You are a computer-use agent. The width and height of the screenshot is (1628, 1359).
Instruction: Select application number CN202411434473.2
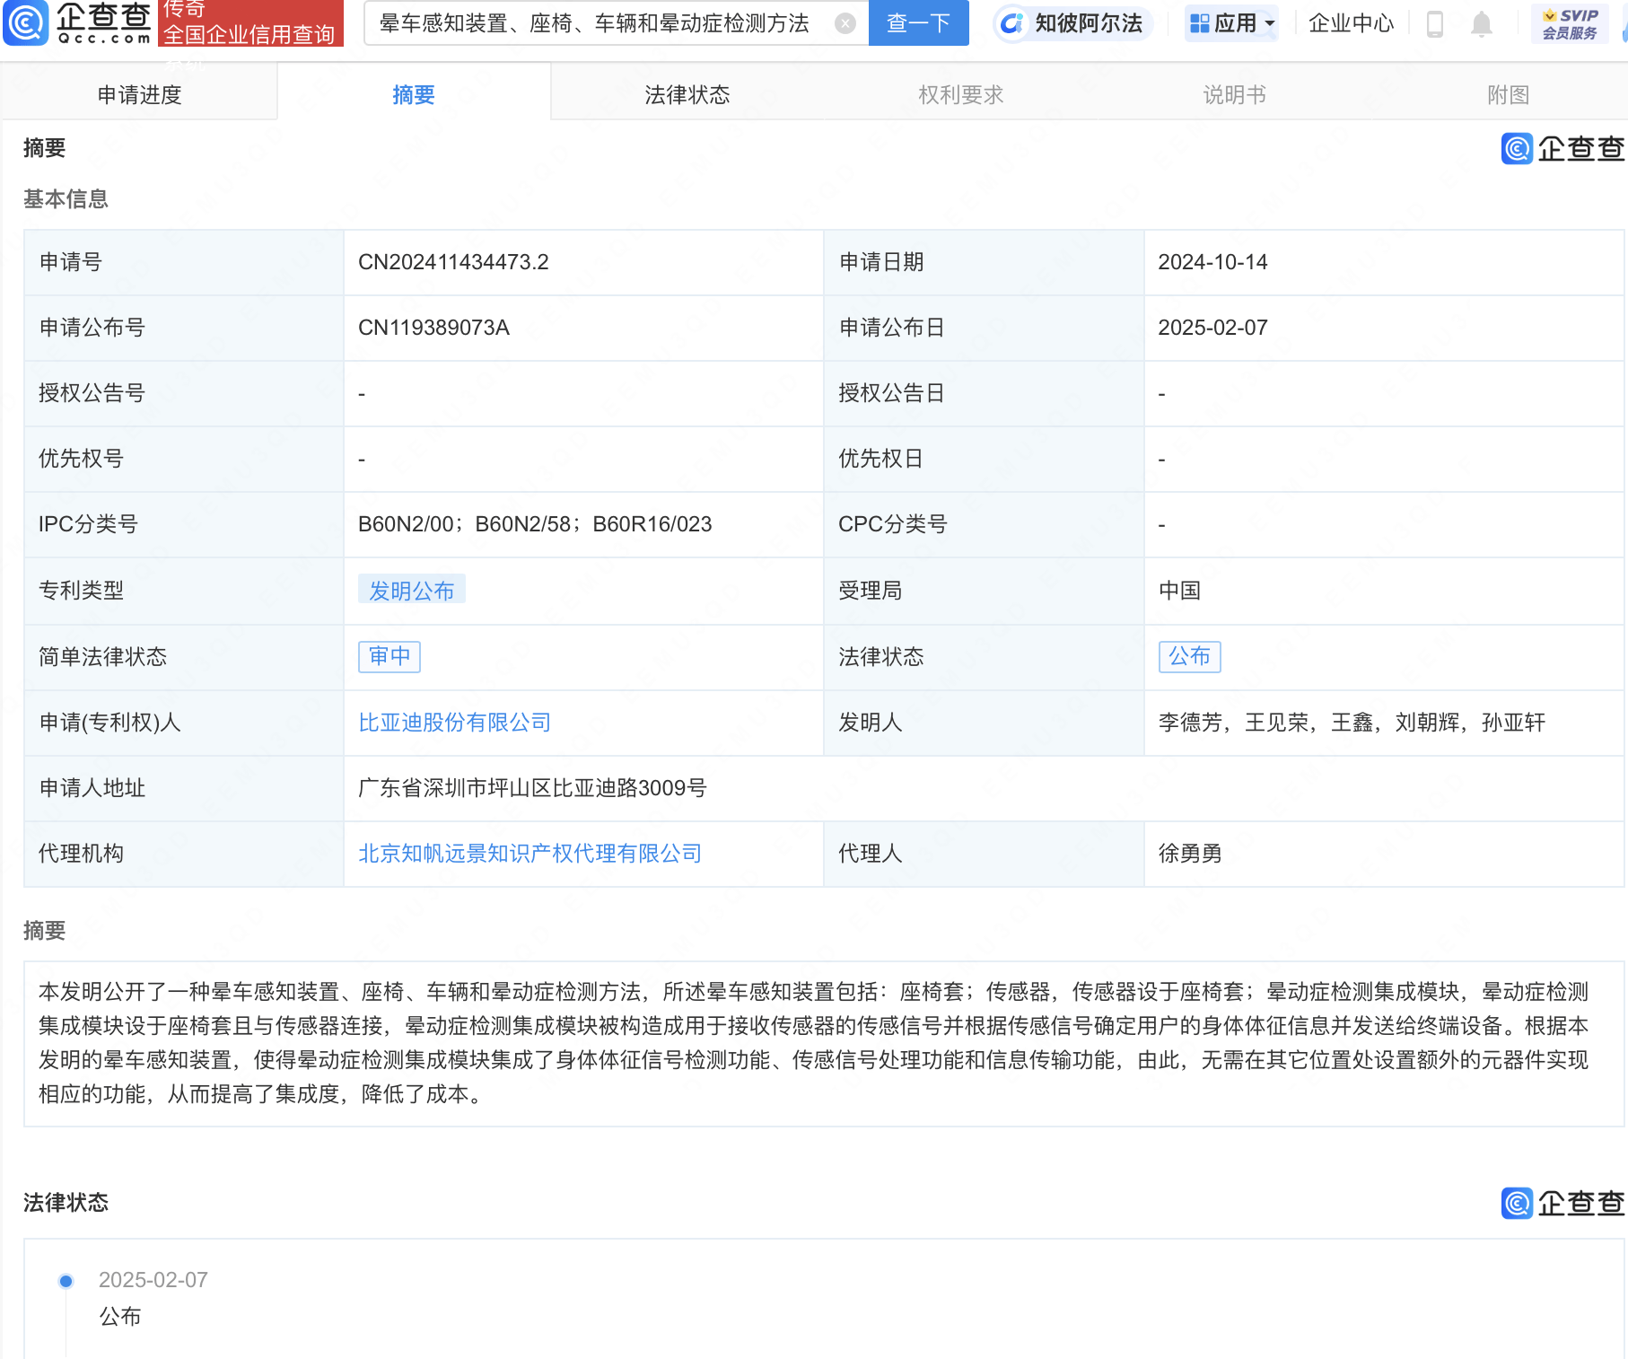[453, 262]
